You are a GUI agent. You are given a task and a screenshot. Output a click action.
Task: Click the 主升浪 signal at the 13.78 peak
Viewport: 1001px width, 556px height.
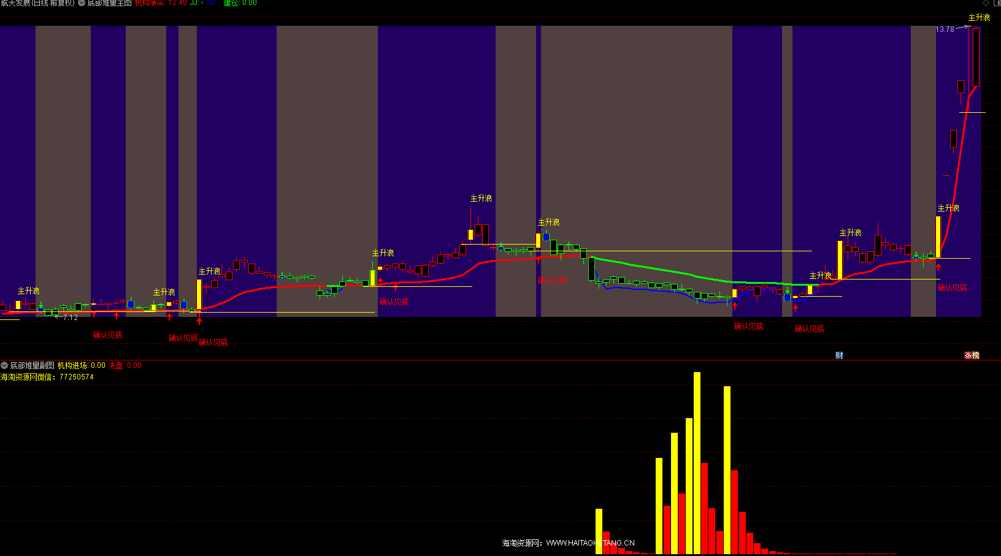pos(979,18)
